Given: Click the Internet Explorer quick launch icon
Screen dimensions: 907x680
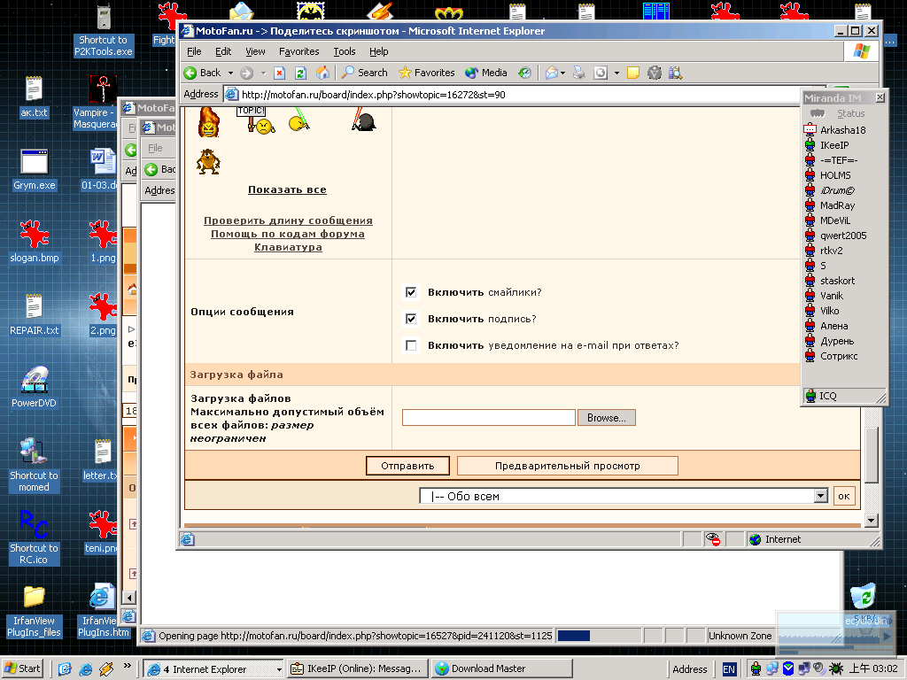Looking at the screenshot, I should click(86, 669).
